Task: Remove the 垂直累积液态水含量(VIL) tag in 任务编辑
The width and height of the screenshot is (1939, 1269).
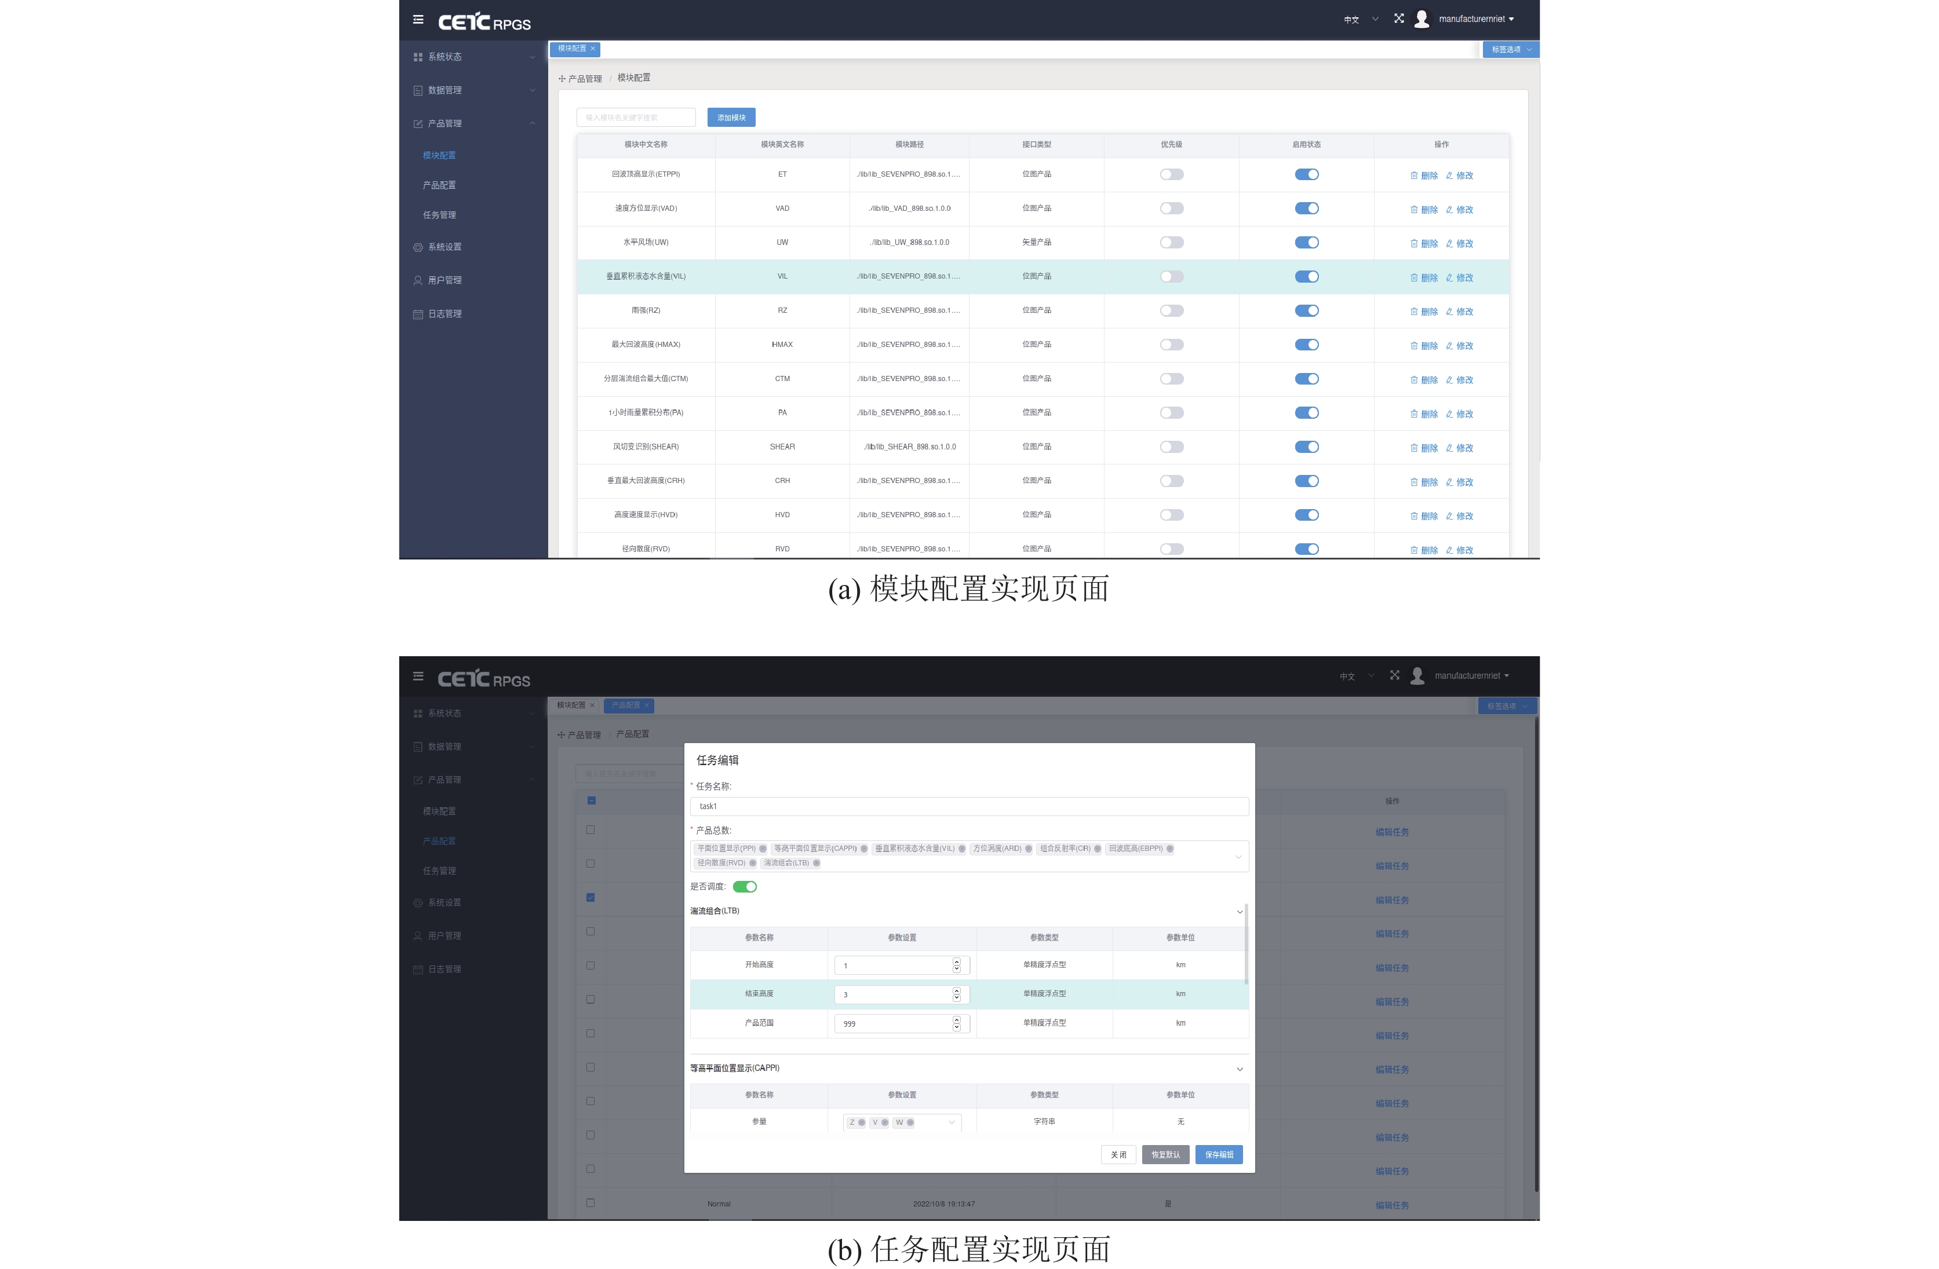Action: pos(961,849)
